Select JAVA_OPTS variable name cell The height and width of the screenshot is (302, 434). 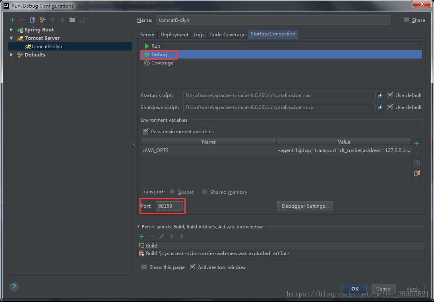click(209, 150)
